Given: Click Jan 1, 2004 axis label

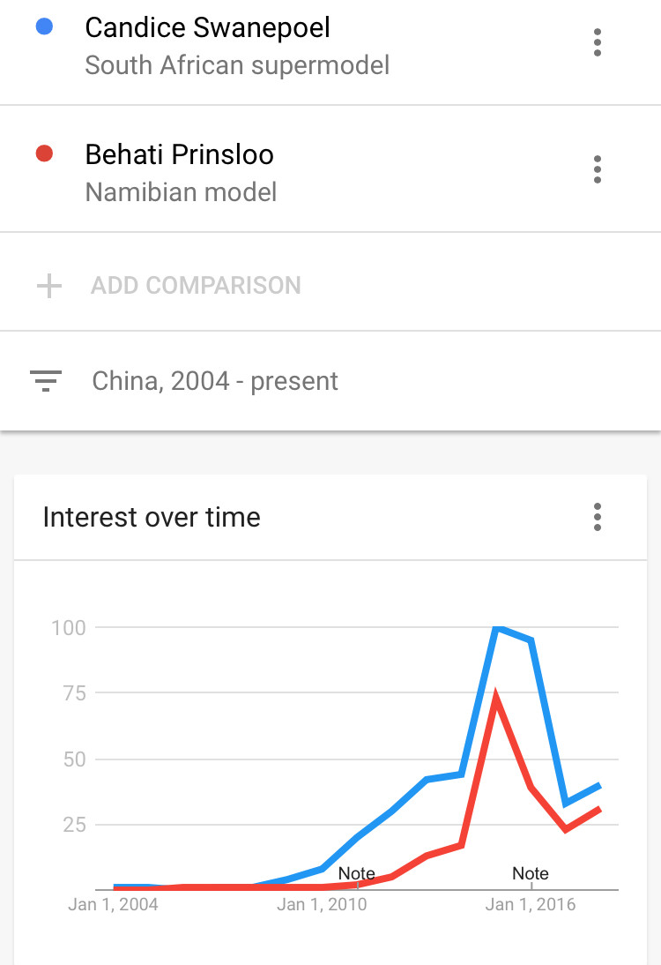Looking at the screenshot, I should [x=113, y=904].
